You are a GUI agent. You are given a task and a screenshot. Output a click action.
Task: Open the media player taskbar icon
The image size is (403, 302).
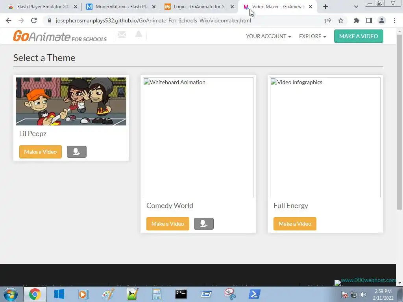click(x=83, y=294)
